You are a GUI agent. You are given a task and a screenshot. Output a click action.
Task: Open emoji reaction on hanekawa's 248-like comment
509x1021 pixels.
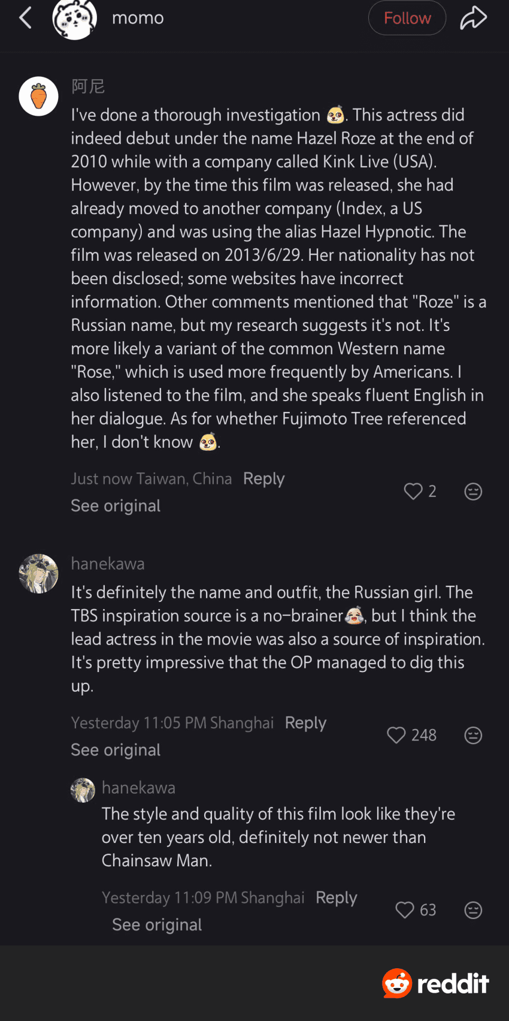point(473,736)
